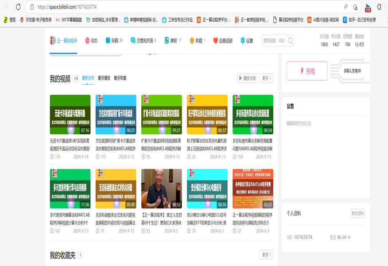Expand 更多 under 我的收藏夹
The image size is (388, 266).
click(x=265, y=254)
